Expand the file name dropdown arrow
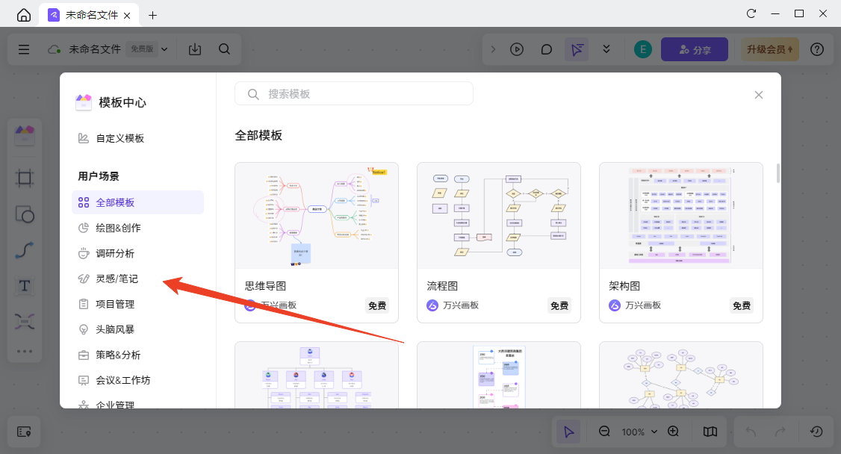The height and width of the screenshot is (454, 841). point(164,49)
